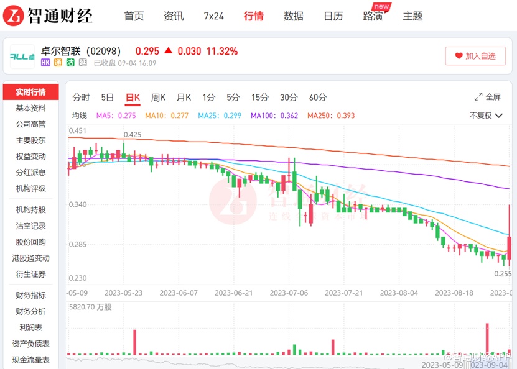Open 现金流量表 in the sidebar
This screenshot has height=369, width=517.
(30, 360)
